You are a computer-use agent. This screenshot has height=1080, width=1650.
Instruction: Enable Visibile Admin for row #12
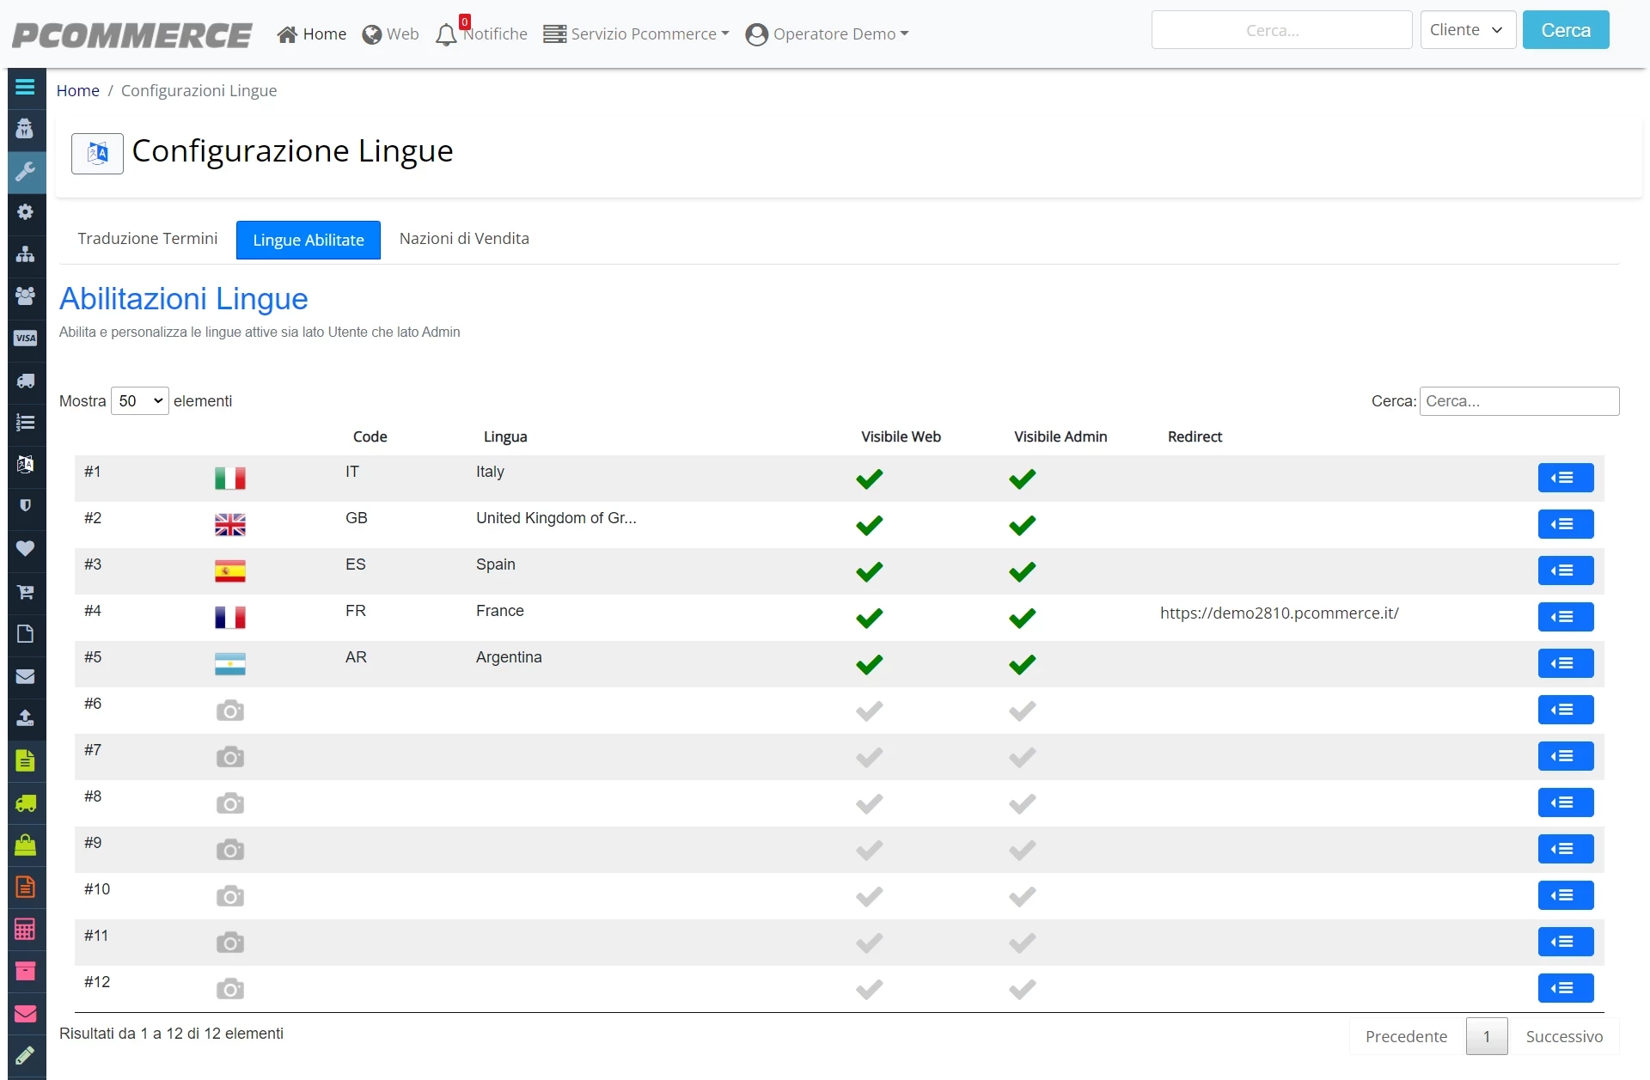(1022, 989)
